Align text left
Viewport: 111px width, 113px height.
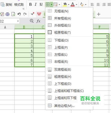92,4
